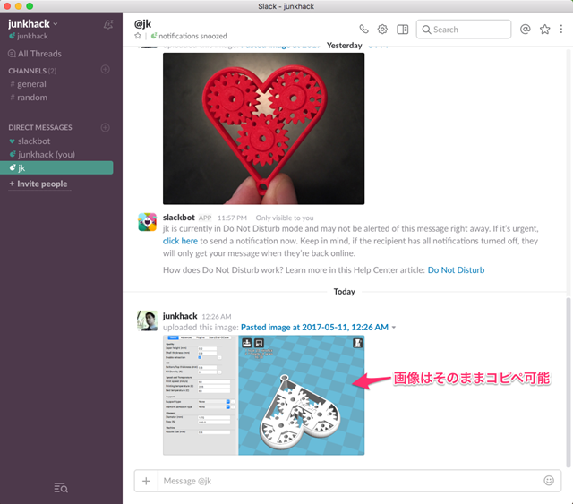
Task: Open the 3D print slicer screenshot thumbnail
Action: click(263, 395)
